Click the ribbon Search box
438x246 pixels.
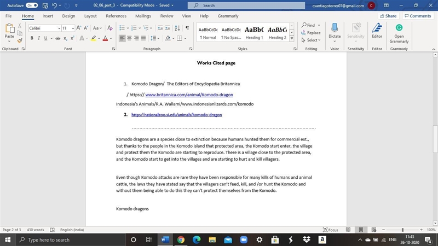pos(246,5)
